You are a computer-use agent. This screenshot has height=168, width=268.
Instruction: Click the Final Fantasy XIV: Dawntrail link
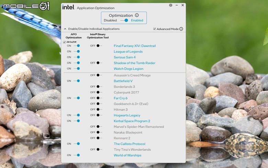click(x=135, y=46)
